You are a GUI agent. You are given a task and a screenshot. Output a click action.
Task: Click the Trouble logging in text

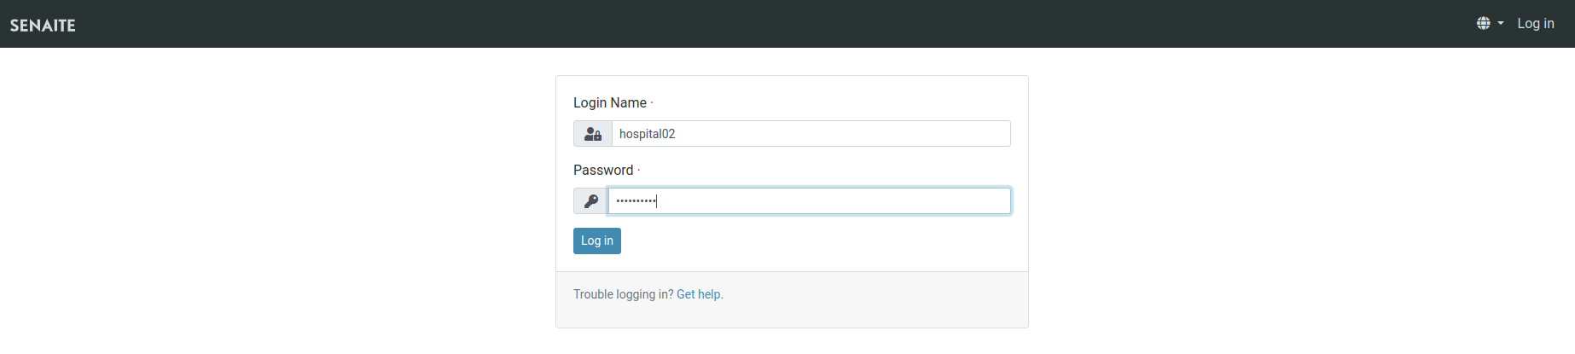tap(623, 294)
